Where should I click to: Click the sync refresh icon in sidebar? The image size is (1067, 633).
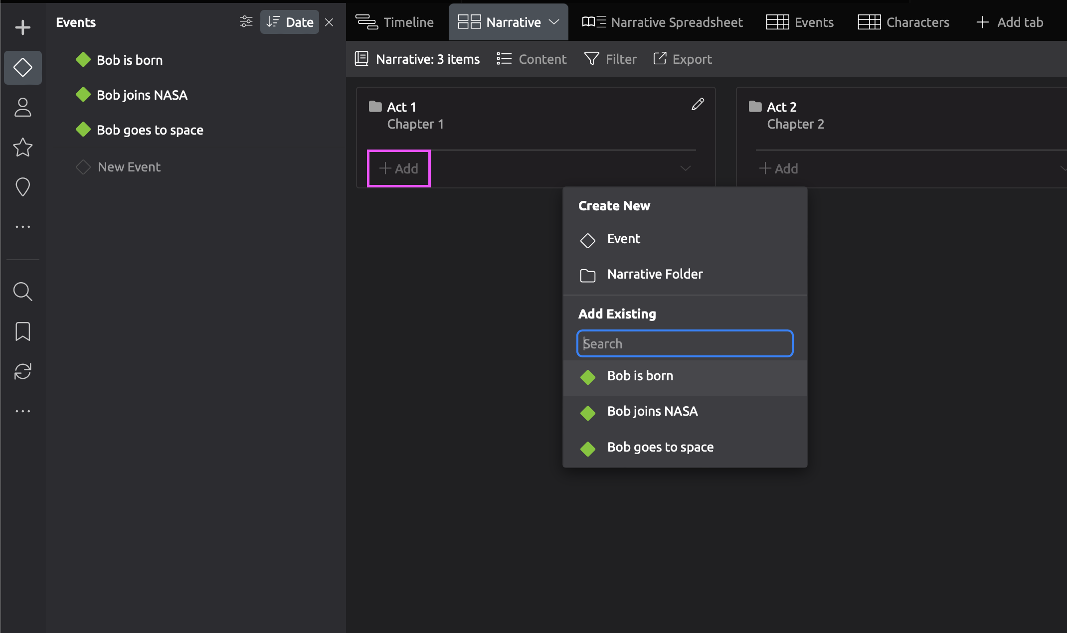point(22,371)
